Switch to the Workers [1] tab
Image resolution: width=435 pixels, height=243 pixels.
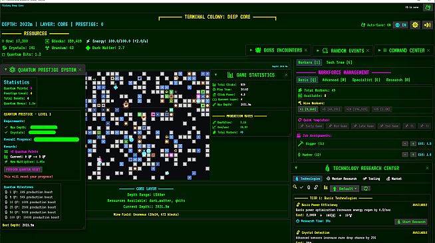[309, 62]
